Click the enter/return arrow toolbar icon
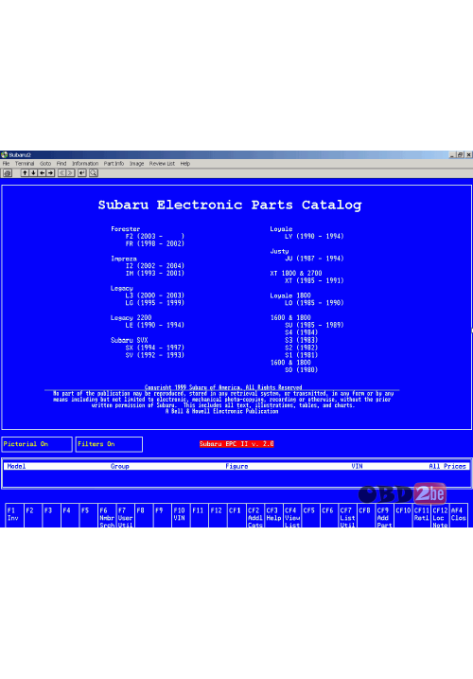Screen dimensions: 473x679 click(x=81, y=173)
